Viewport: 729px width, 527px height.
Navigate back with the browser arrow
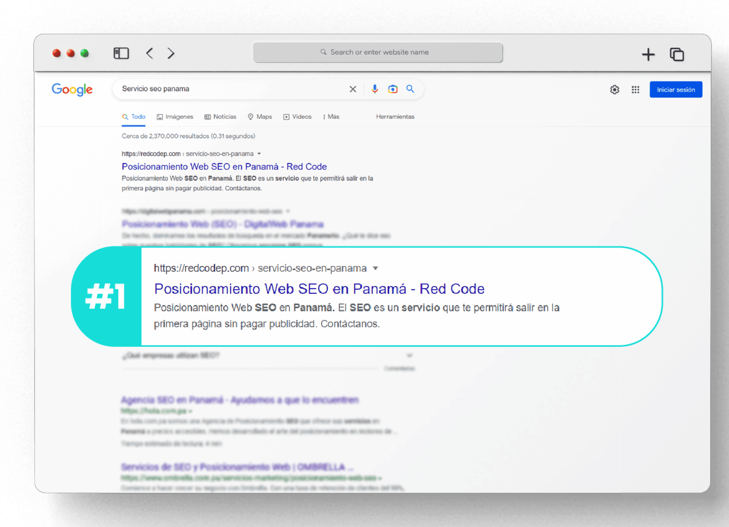coord(149,53)
